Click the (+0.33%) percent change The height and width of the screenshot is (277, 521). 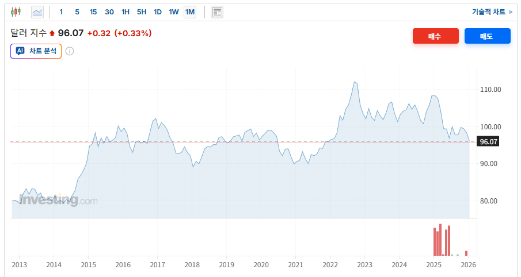click(133, 33)
